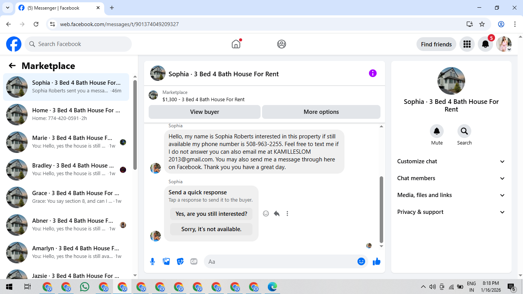Open new browser tab
Image resolution: width=523 pixels, height=294 pixels.
click(x=112, y=8)
